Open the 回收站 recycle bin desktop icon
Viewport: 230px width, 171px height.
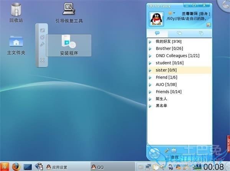[16, 13]
